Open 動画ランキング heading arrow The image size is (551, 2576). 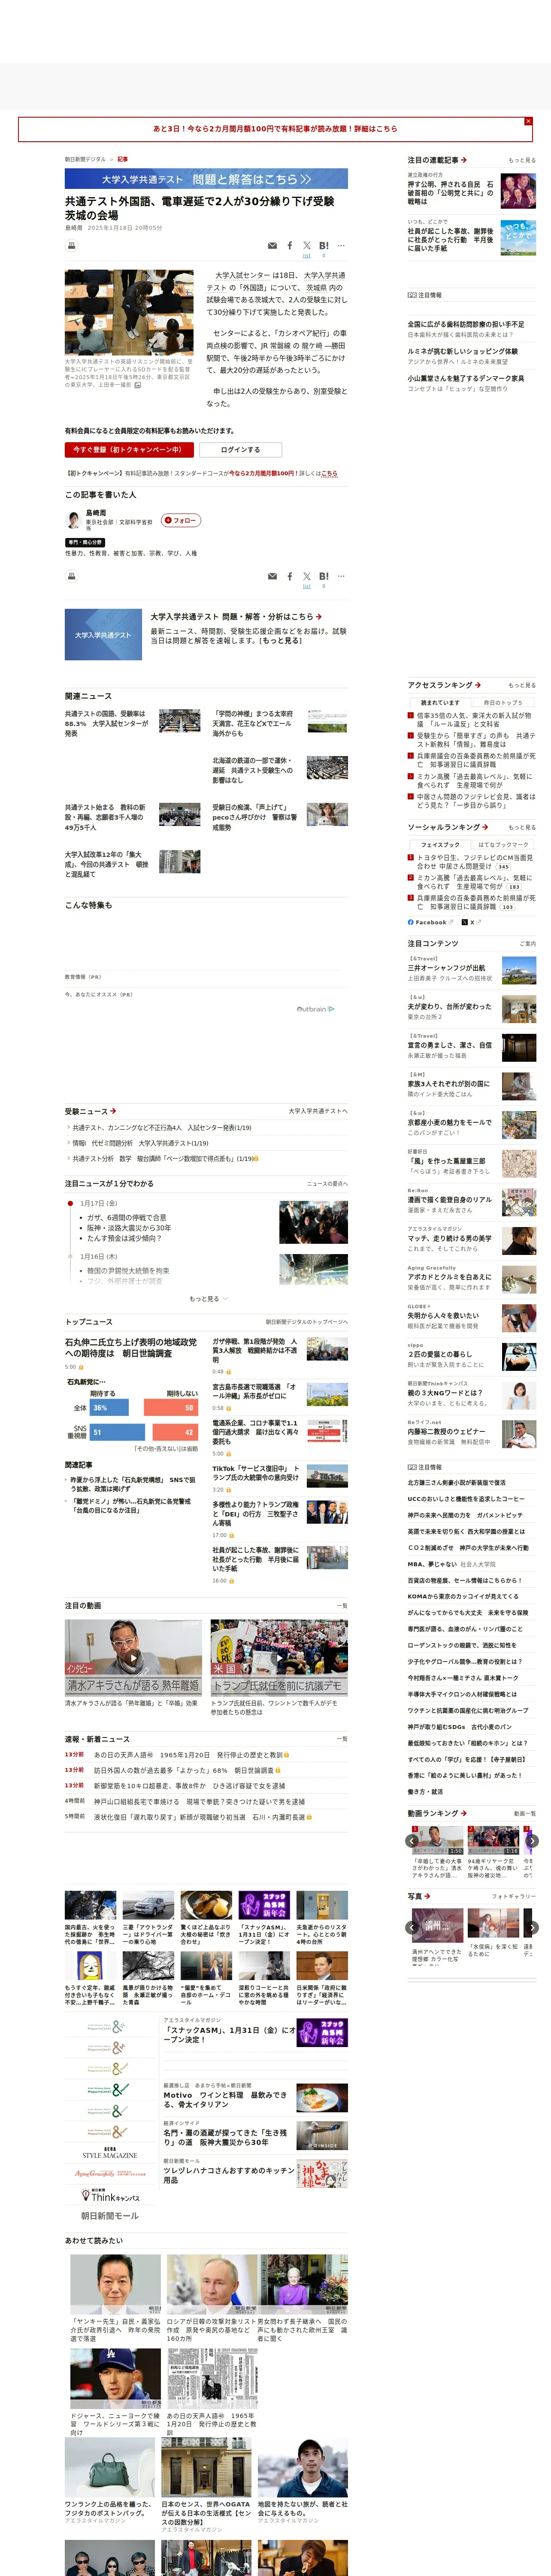coord(436,1813)
